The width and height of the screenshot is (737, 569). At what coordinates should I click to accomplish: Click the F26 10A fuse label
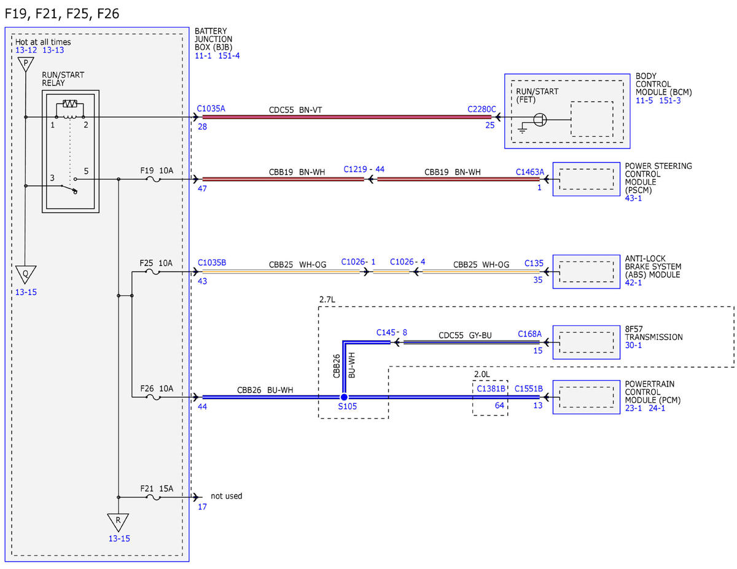tap(157, 389)
